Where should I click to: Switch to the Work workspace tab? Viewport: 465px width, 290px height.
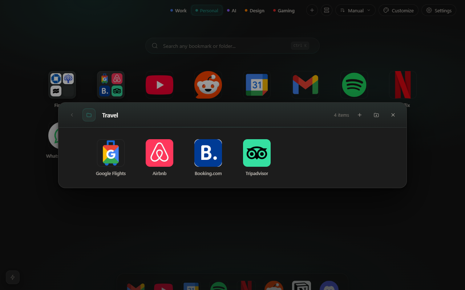[x=178, y=11]
